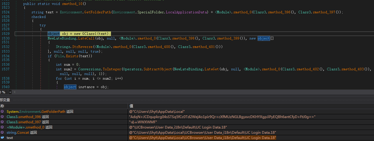Click the local variable icon beside text
This screenshot has width=374, height=141.
click(x=2, y=138)
